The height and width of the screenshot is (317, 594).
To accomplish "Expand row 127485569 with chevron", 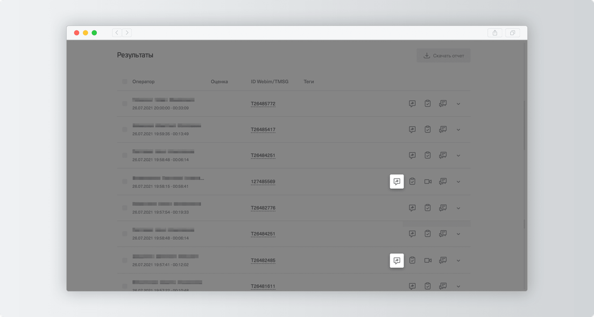I will (x=458, y=182).
